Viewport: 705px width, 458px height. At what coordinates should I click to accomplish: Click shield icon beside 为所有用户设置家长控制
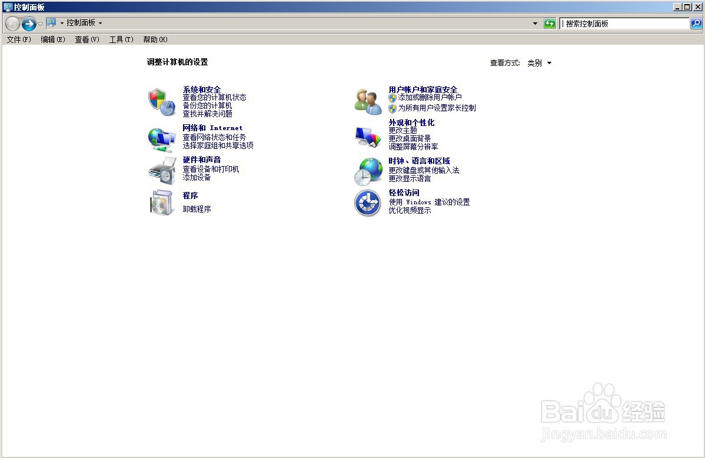393,108
